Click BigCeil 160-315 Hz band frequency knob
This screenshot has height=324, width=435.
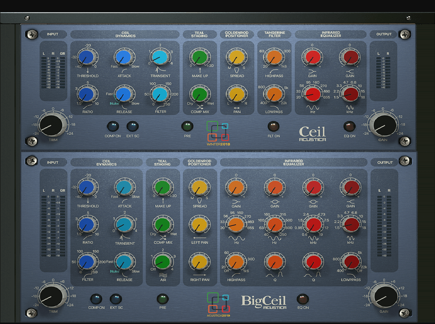[x=275, y=224]
